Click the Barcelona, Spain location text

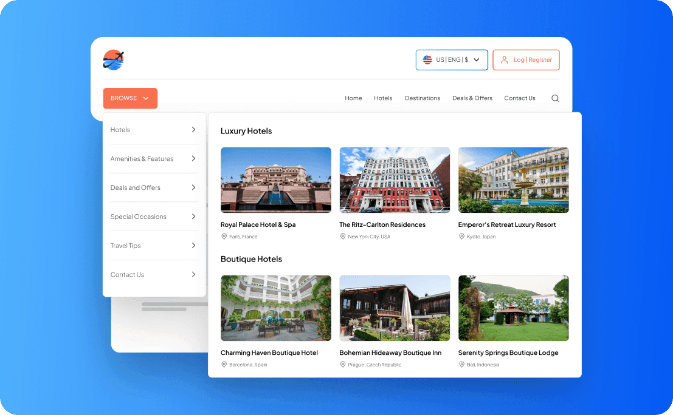[x=248, y=365]
